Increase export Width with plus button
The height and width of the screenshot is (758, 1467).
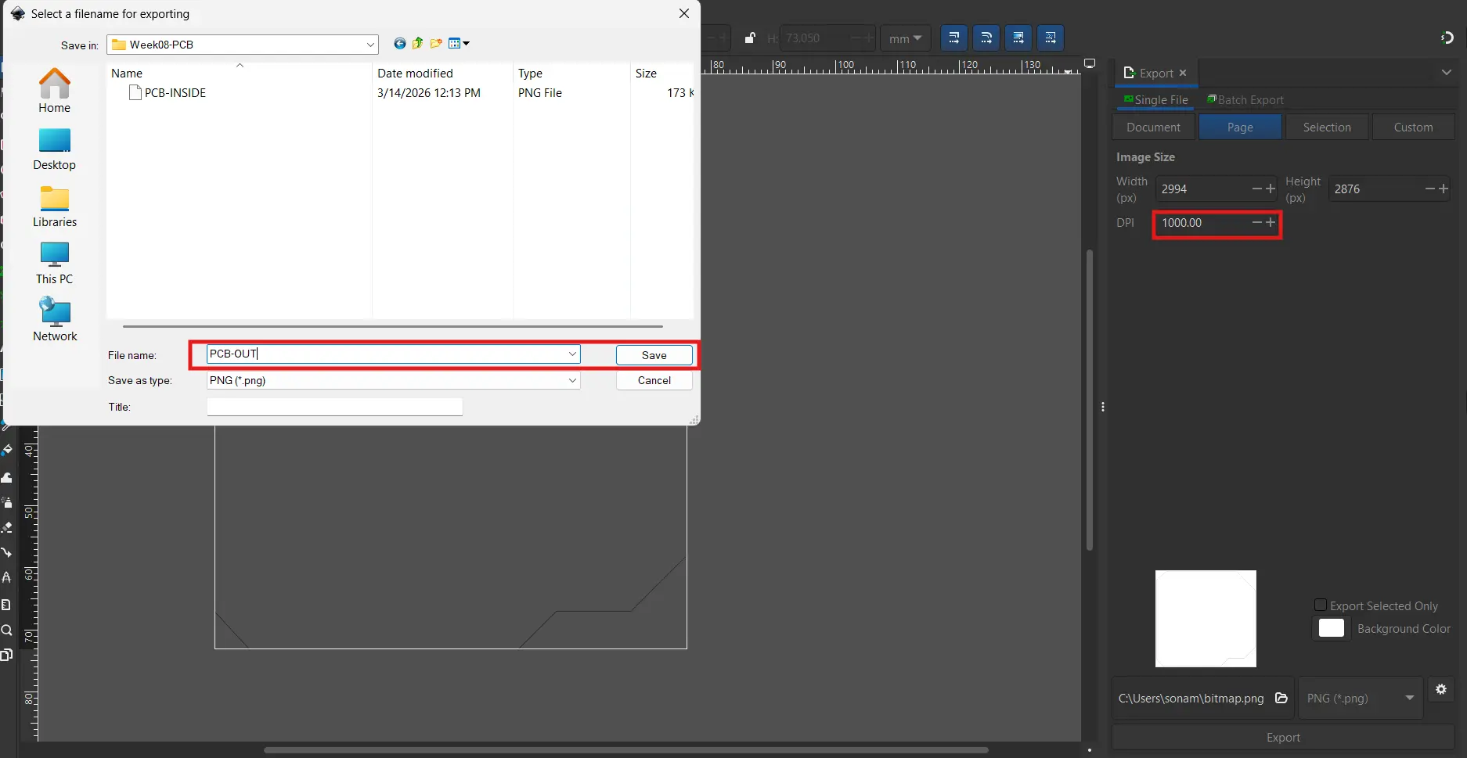[x=1271, y=189]
